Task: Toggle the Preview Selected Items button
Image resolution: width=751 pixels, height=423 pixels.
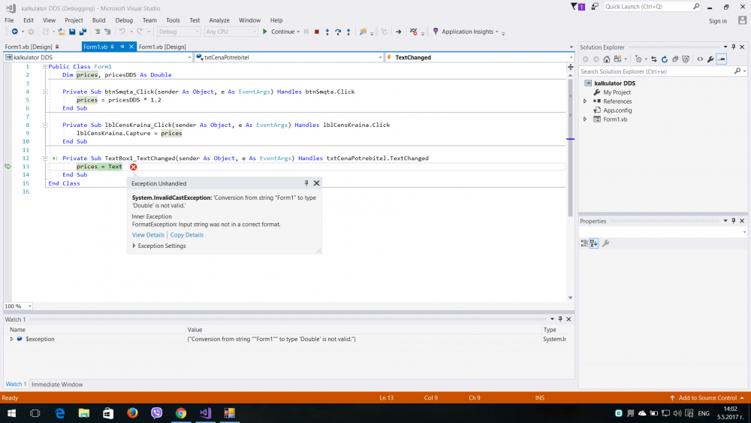Action: click(x=721, y=59)
